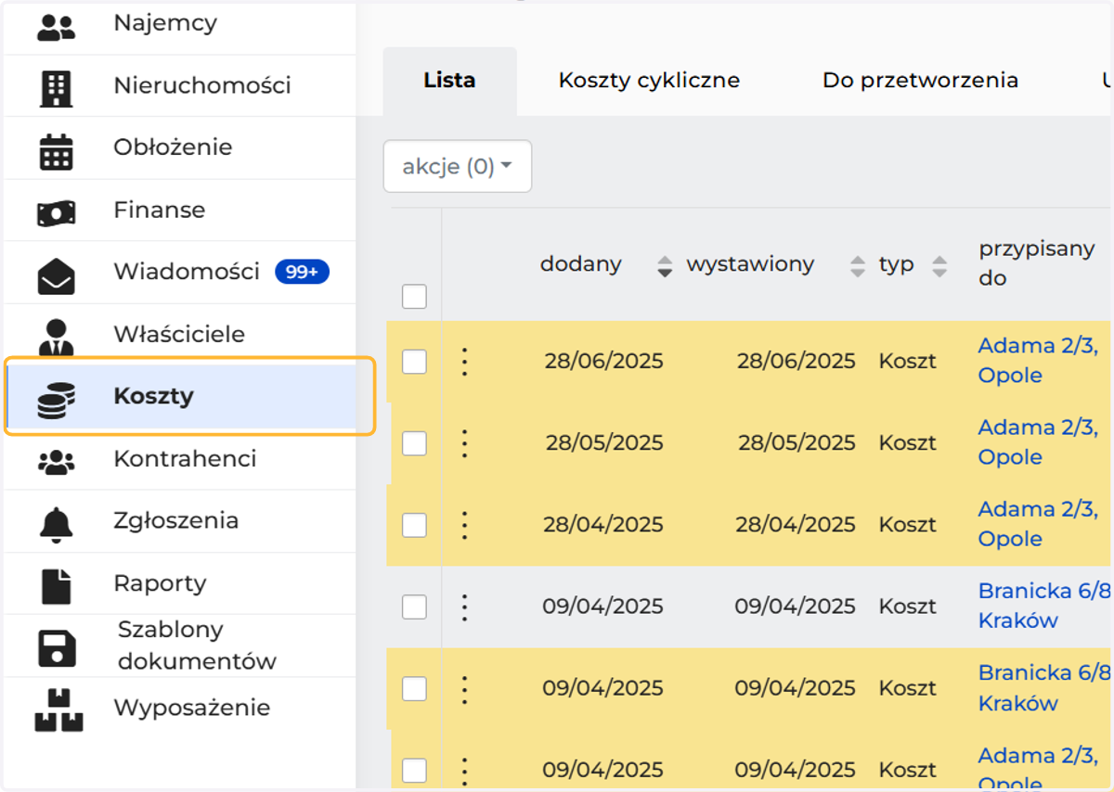Open the Koszty cykliczne tab
This screenshot has width=1114, height=792.
(x=649, y=81)
